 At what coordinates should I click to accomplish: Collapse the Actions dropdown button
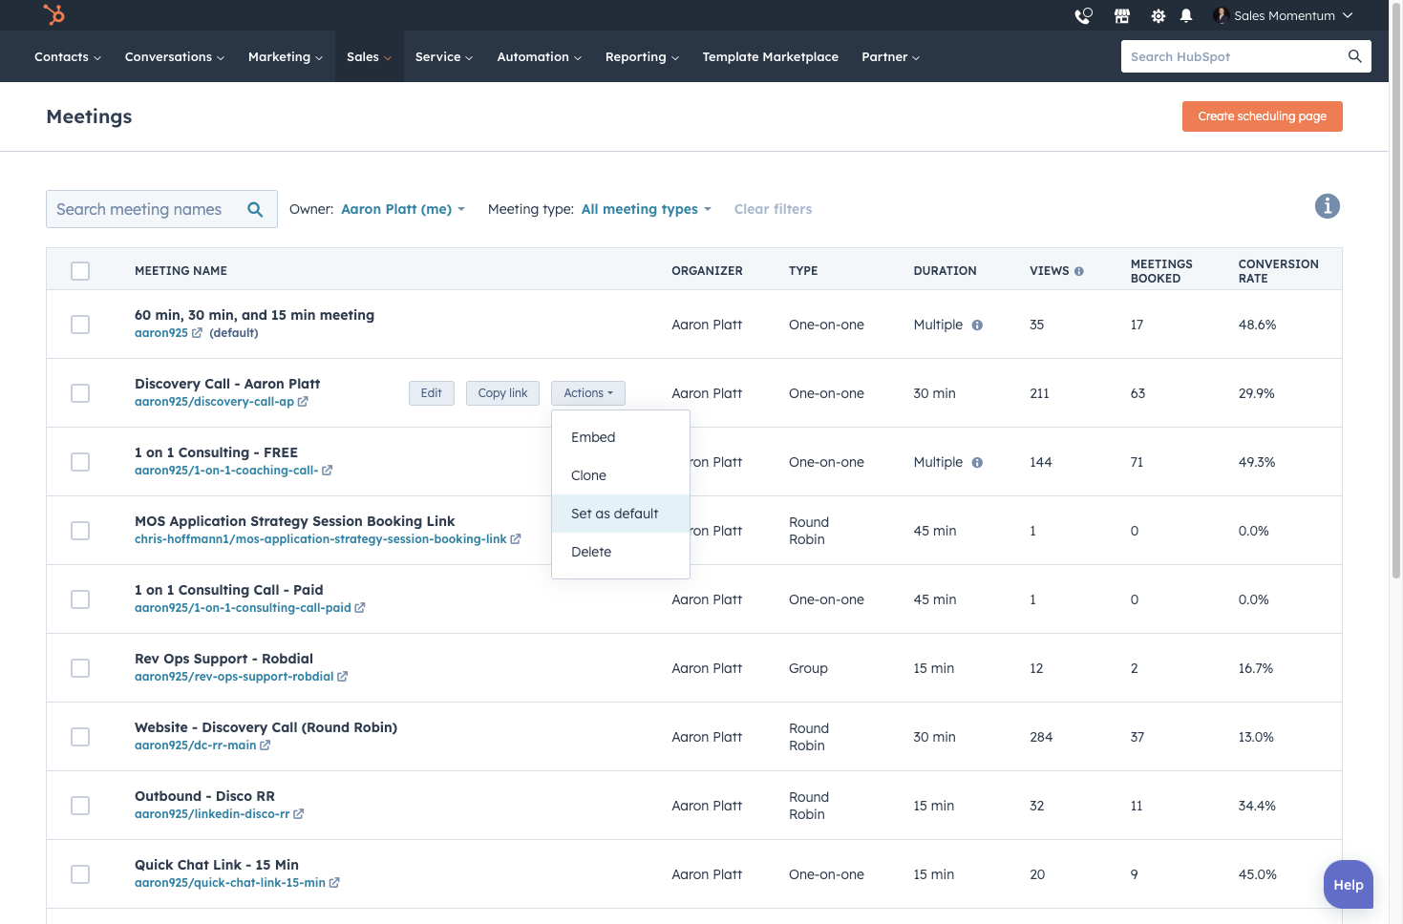[588, 393]
